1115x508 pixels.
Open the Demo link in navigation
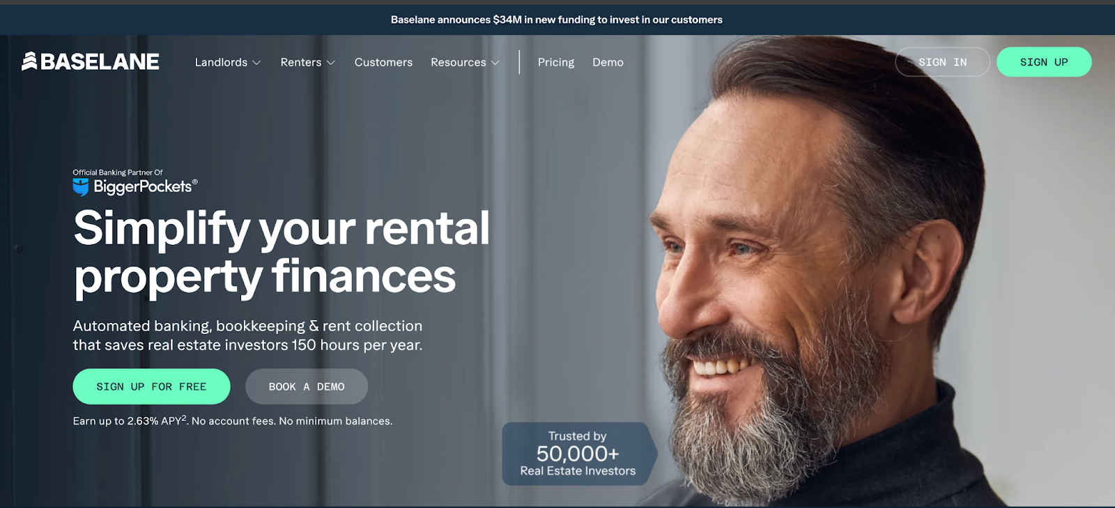coord(608,62)
